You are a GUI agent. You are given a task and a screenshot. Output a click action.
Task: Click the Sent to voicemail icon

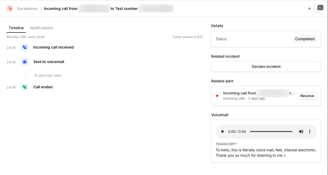click(25, 62)
